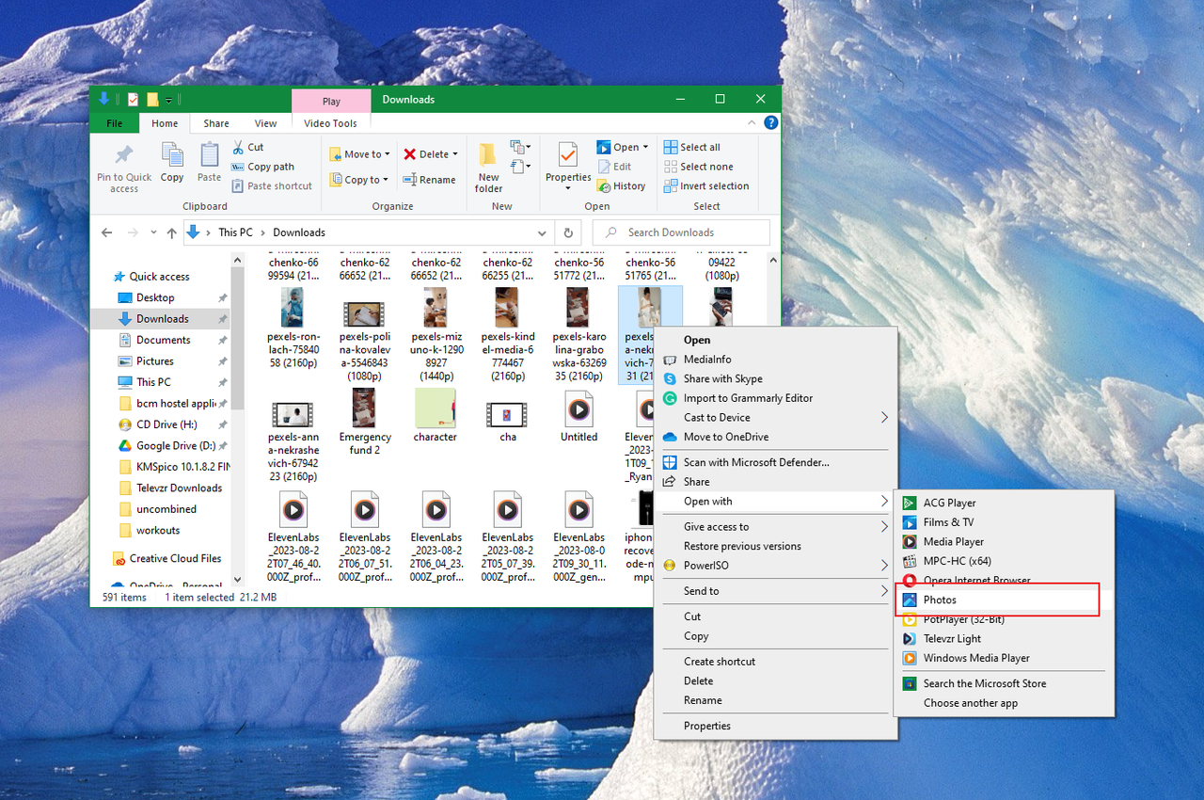Switch to the Share ribbon tab
The image size is (1204, 800).
tap(215, 123)
